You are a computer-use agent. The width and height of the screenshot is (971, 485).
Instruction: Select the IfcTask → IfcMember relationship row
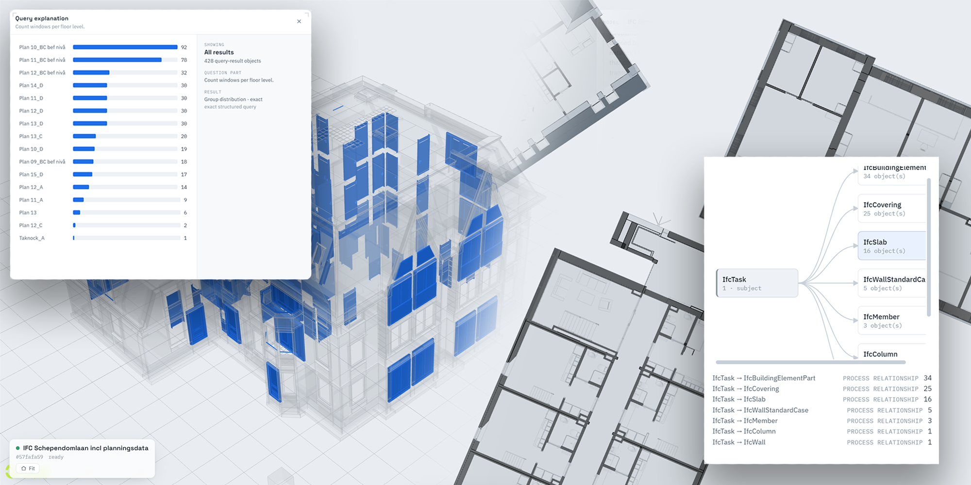click(822, 421)
